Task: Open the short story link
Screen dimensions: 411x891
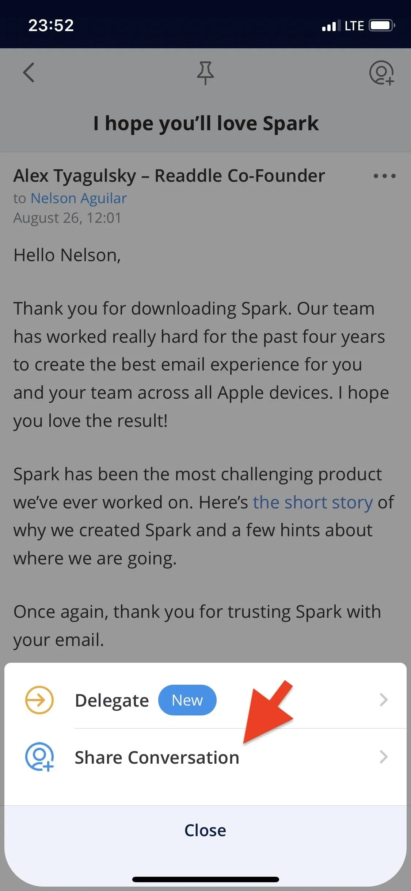Action: click(x=313, y=502)
